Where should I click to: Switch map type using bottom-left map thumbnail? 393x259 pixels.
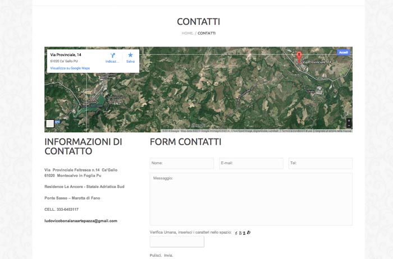tap(50, 124)
